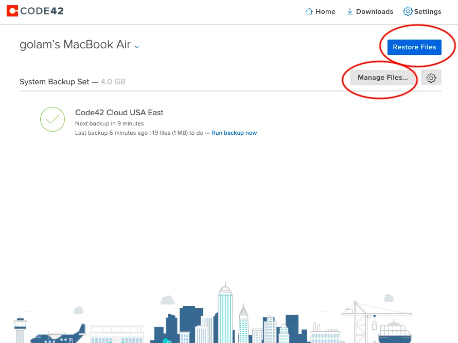Click the Restore Files button
458x343 pixels.
(414, 47)
